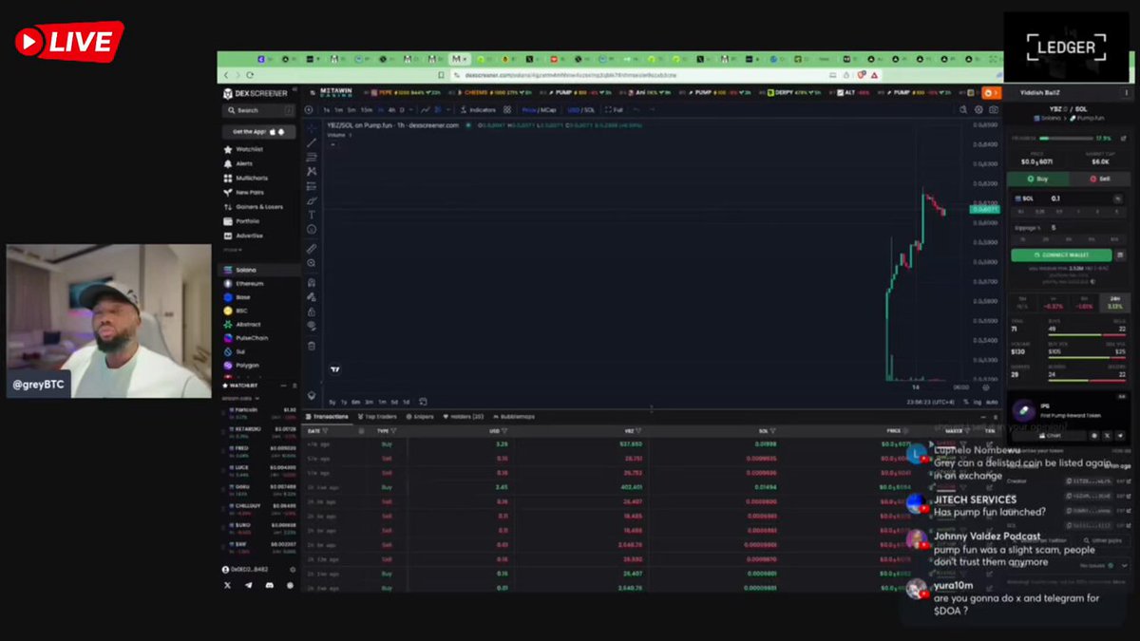Click the DEX Screener logo
1140x641 pixels.
pyautogui.click(x=256, y=93)
